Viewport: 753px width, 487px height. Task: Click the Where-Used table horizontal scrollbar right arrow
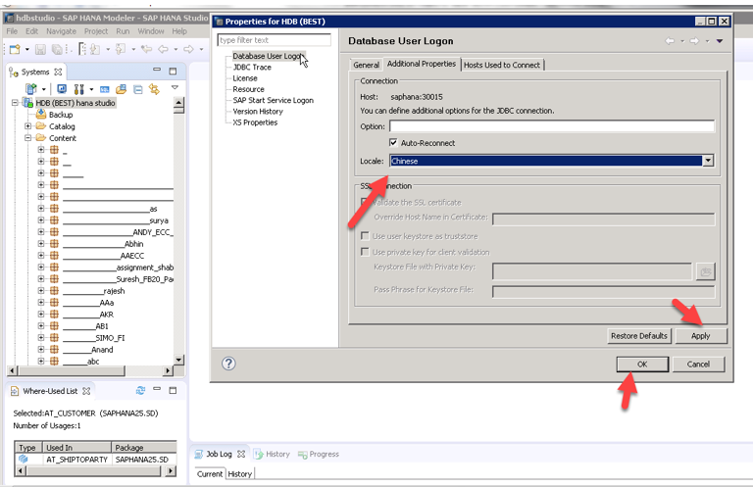point(171,471)
